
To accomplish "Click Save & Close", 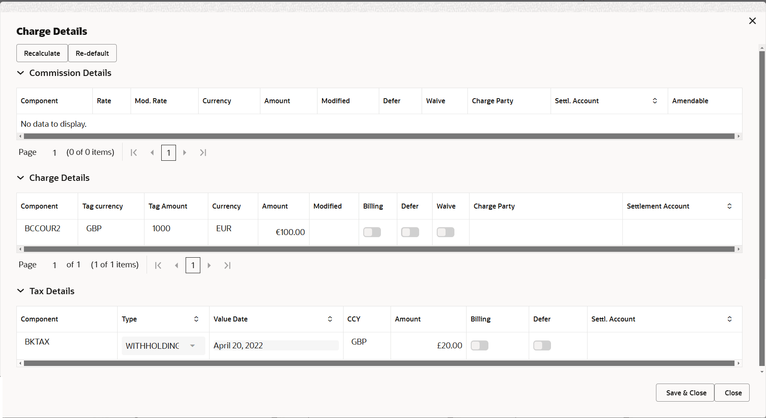I will 685,392.
